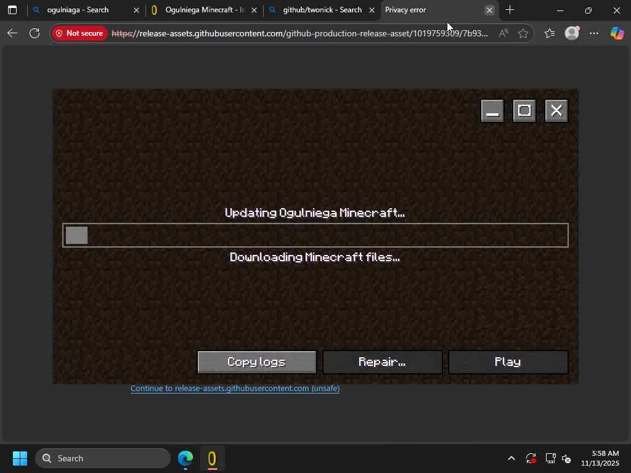
Task: Open the Repair... option in launcher
Action: pos(382,362)
